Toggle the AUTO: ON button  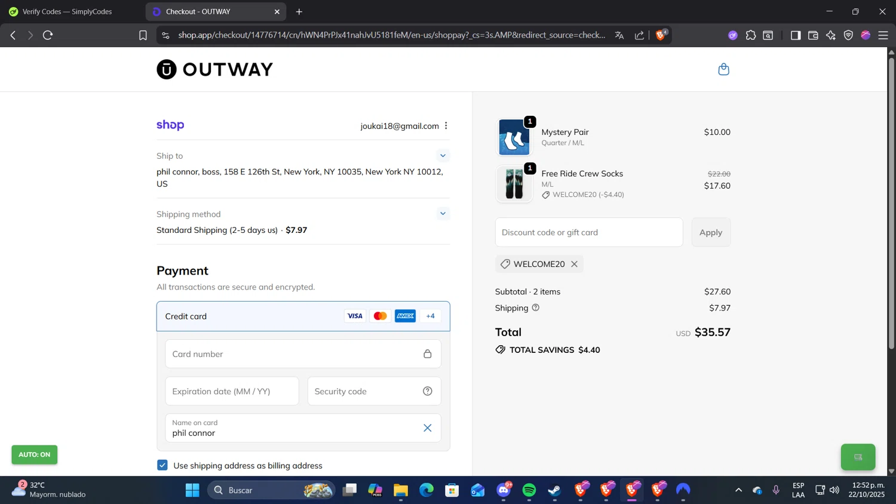tap(35, 454)
